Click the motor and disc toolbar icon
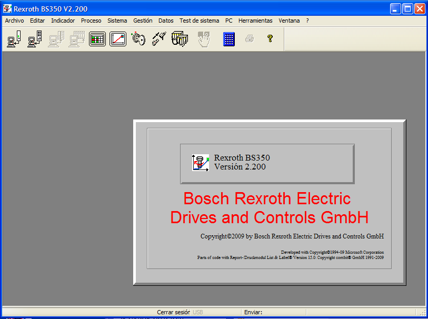428x319 pixels. (138, 39)
